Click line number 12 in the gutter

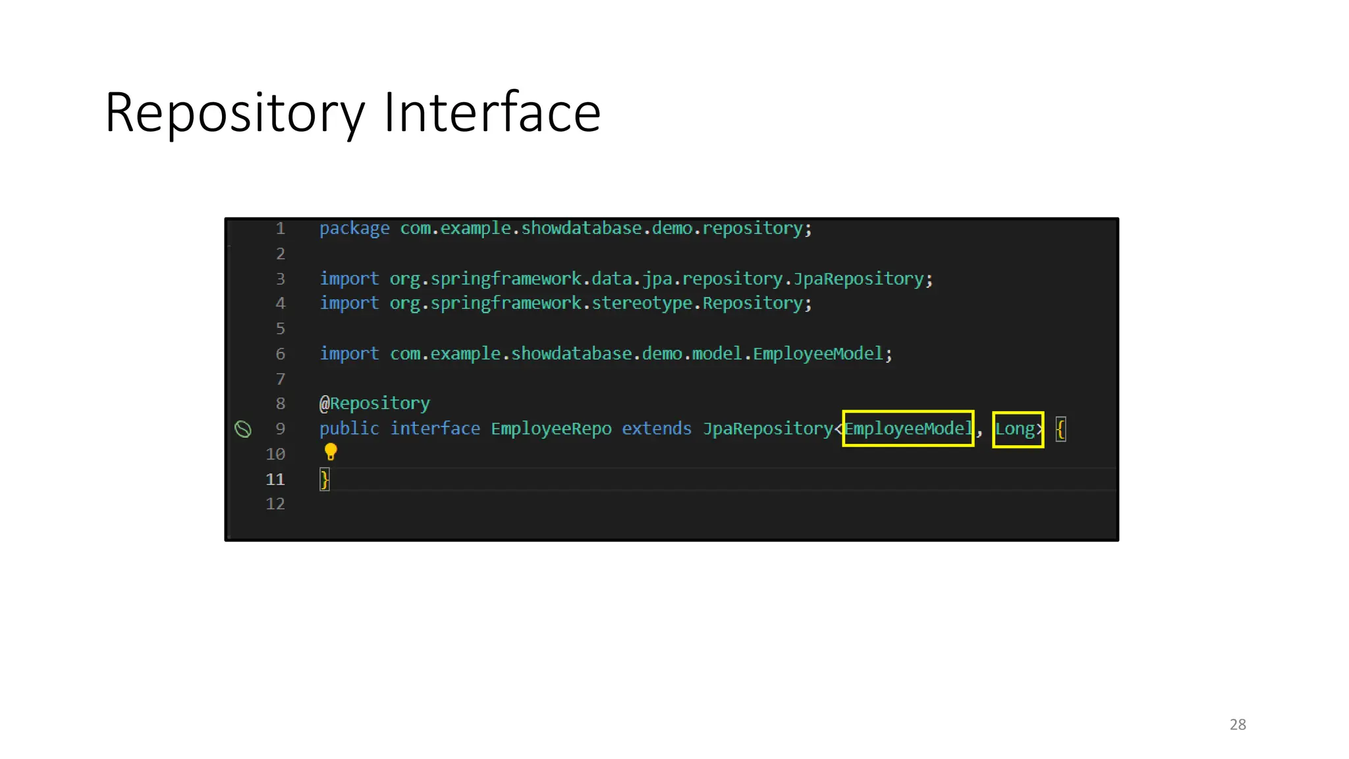click(x=275, y=504)
